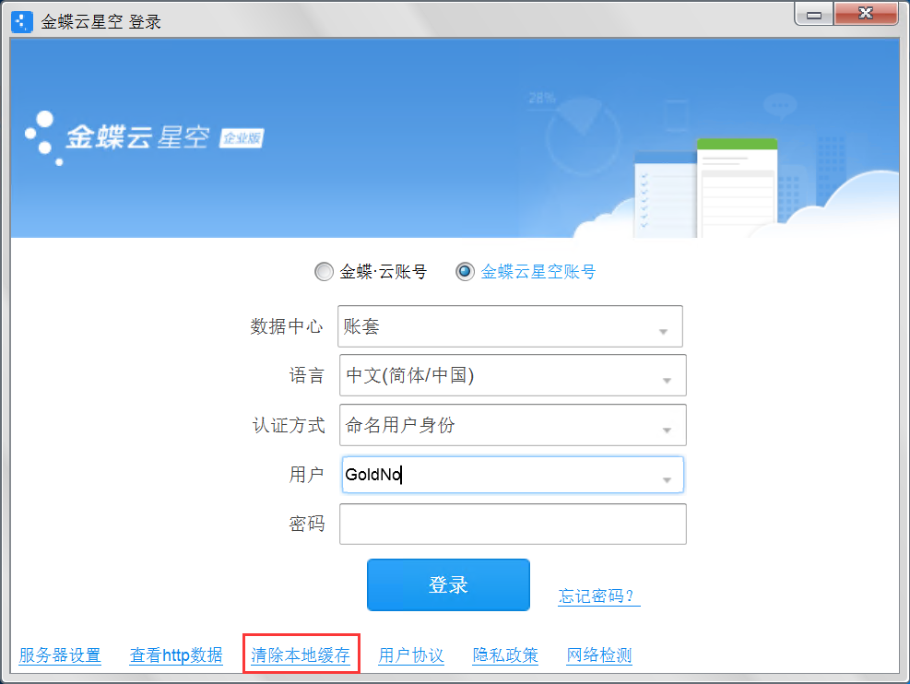This screenshot has width=910, height=684.
Task: Expand the 数据中心 dropdown
Action: (x=663, y=331)
